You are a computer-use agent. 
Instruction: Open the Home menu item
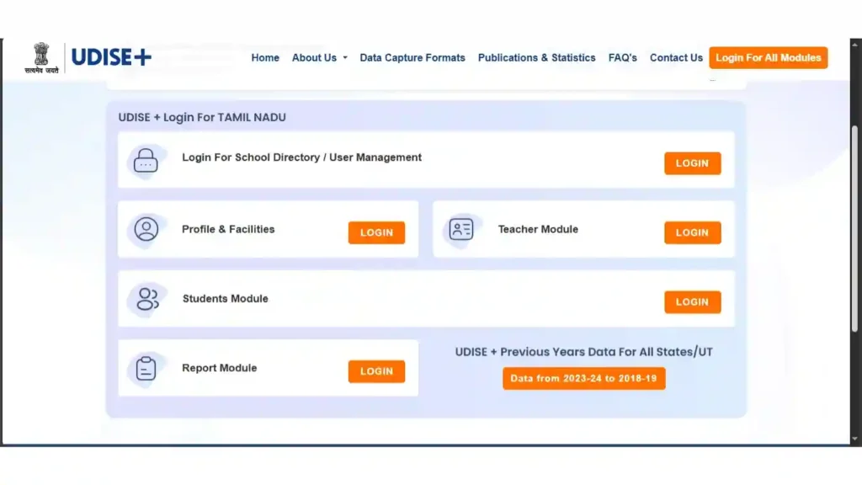pyautogui.click(x=265, y=57)
